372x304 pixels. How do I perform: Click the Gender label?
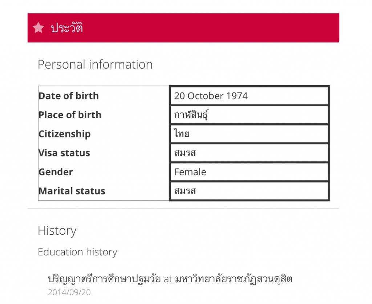click(56, 172)
